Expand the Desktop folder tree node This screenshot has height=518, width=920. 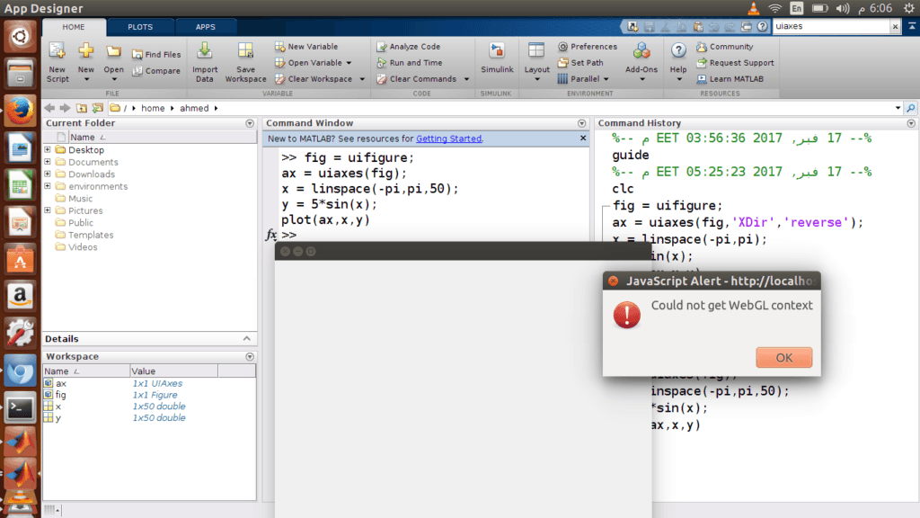coord(48,150)
